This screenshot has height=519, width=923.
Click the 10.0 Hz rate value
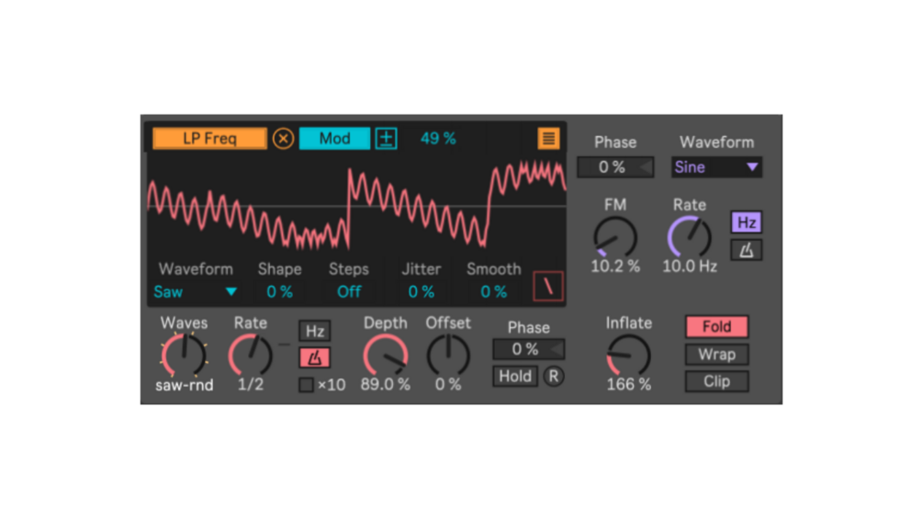tap(690, 266)
